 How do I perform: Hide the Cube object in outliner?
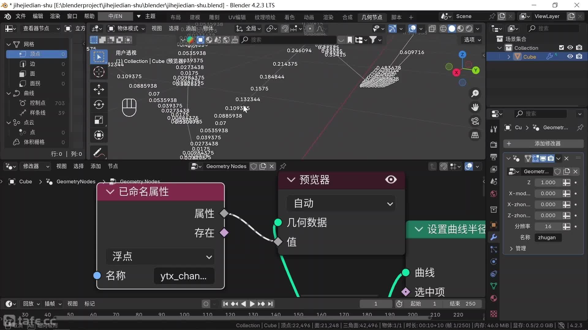point(570,57)
